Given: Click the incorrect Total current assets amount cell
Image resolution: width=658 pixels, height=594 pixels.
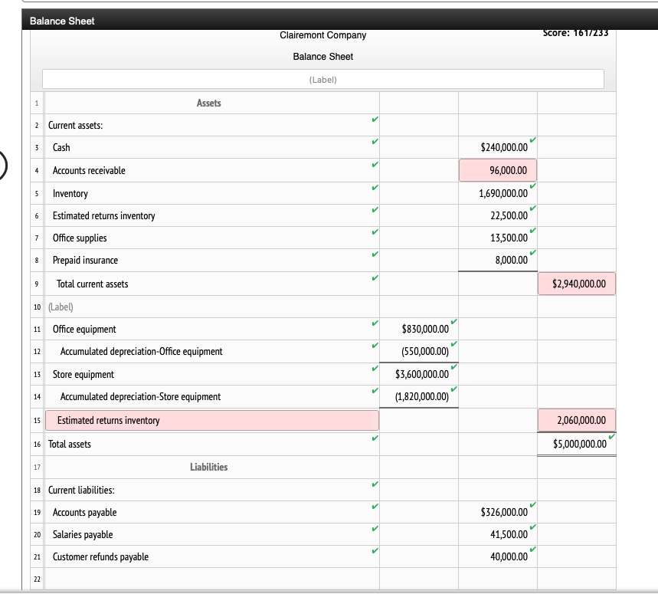Looking at the screenshot, I should pyautogui.click(x=577, y=284).
